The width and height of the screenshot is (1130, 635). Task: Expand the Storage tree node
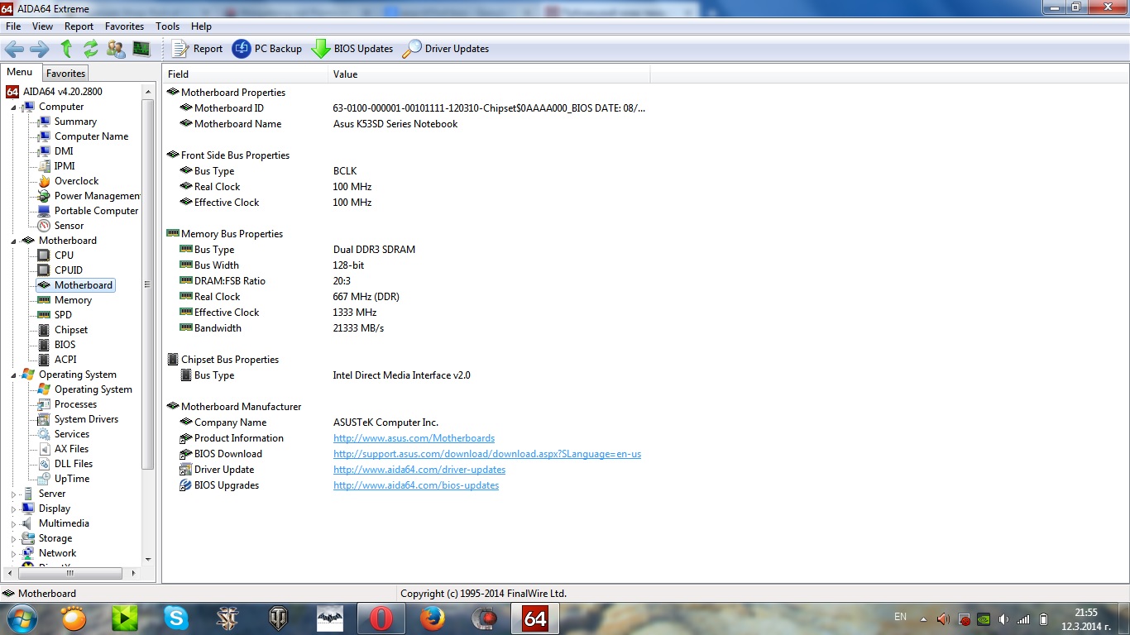coord(13,538)
